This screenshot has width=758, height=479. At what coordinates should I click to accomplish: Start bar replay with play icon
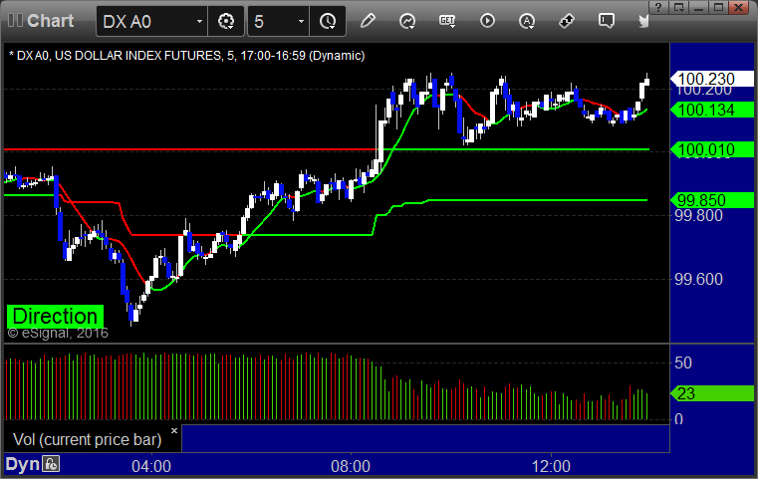[x=487, y=21]
